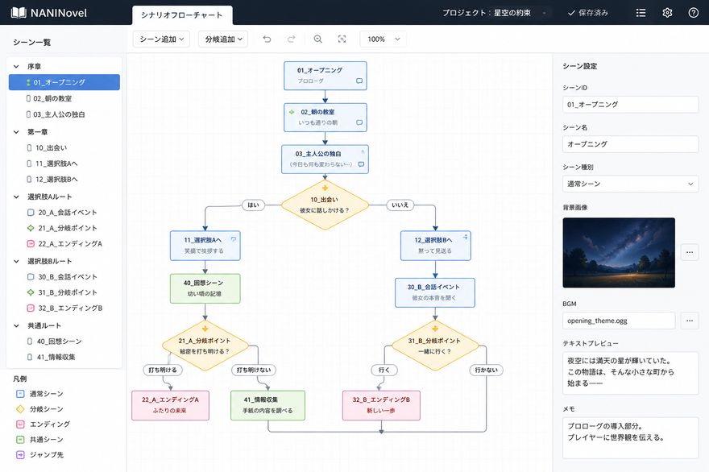
Task: Click comment icon on 01_オープニング node
Action: (359, 81)
